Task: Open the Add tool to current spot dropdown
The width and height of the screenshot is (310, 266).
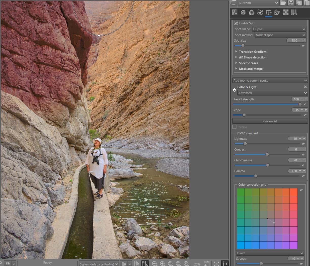Action: (x=270, y=81)
